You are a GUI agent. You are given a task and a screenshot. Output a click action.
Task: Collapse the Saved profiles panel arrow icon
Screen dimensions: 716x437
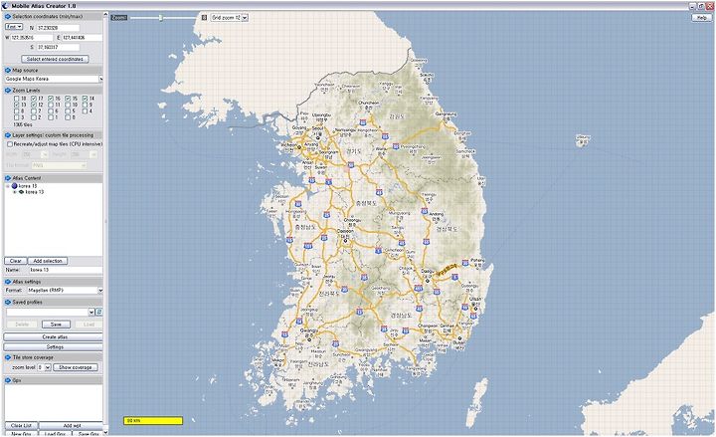point(7,303)
